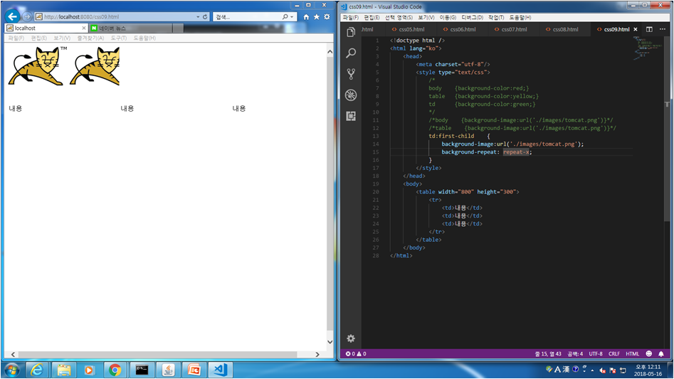The height and width of the screenshot is (379, 674).
Task: Switch to the css07.html tab
Action: 514,29
